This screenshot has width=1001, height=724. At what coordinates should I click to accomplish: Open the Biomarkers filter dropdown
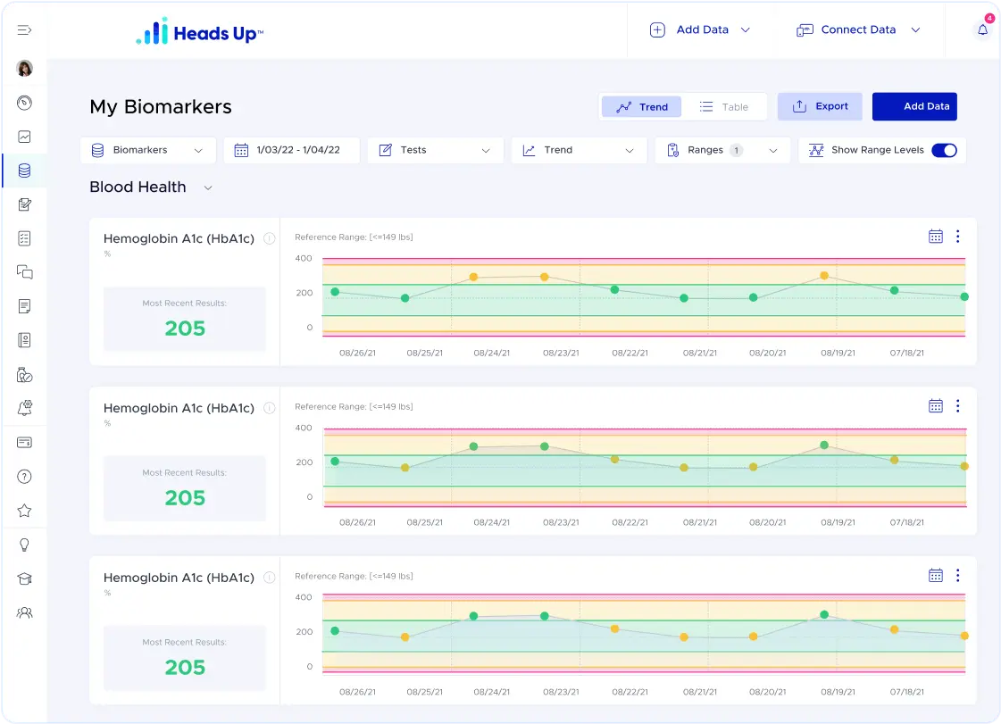147,150
